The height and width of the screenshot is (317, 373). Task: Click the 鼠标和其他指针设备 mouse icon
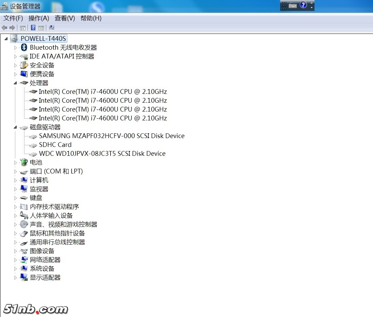(x=24, y=233)
